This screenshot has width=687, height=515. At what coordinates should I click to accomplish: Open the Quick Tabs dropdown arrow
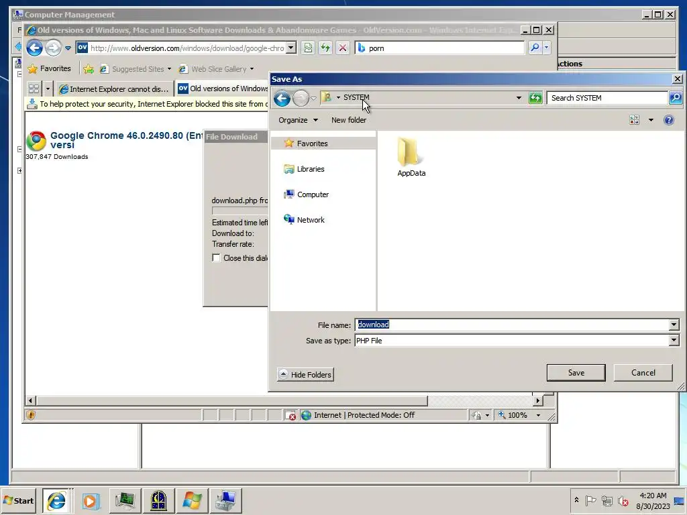coord(48,89)
